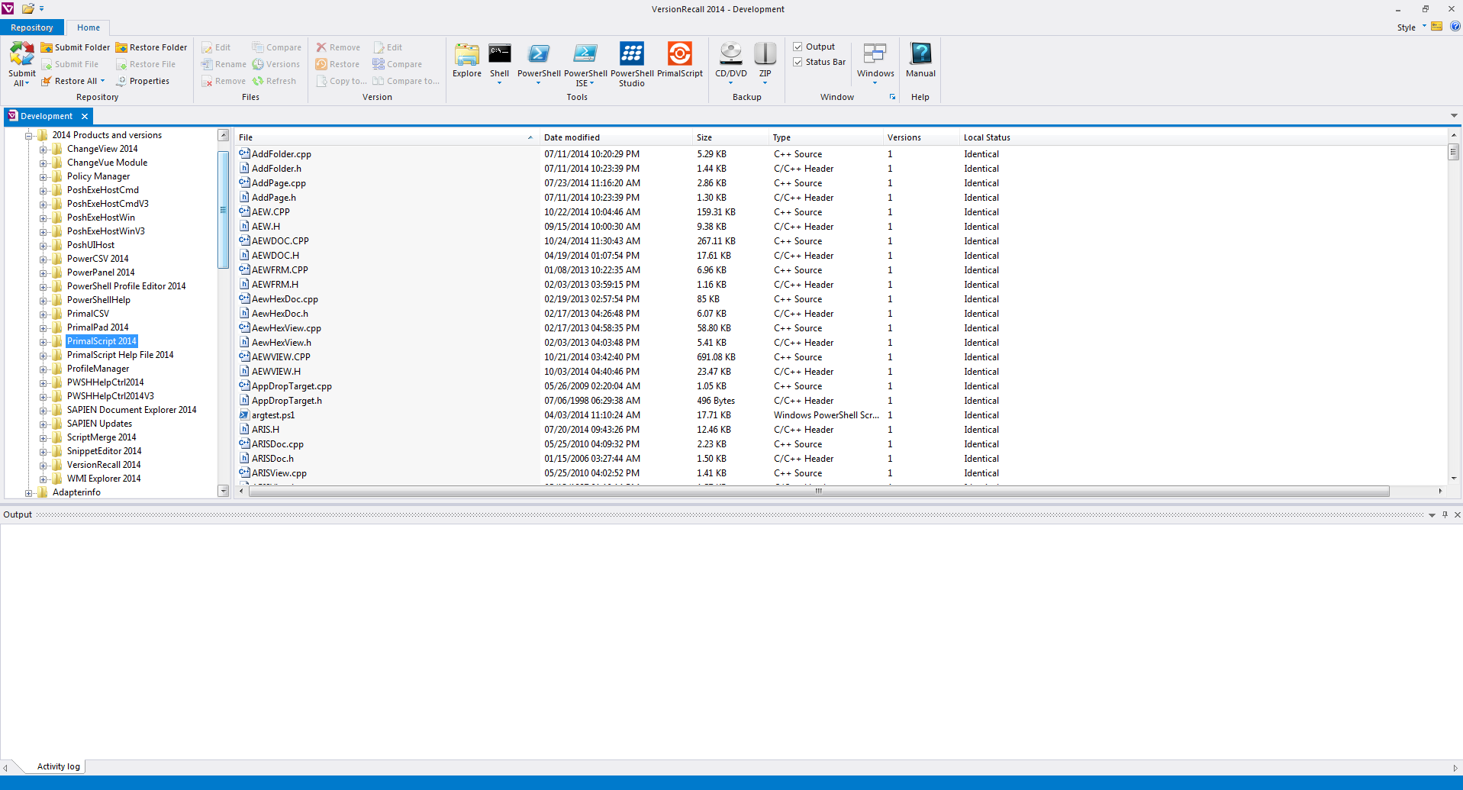
Task: Open repository Properties
Action: pos(143,81)
